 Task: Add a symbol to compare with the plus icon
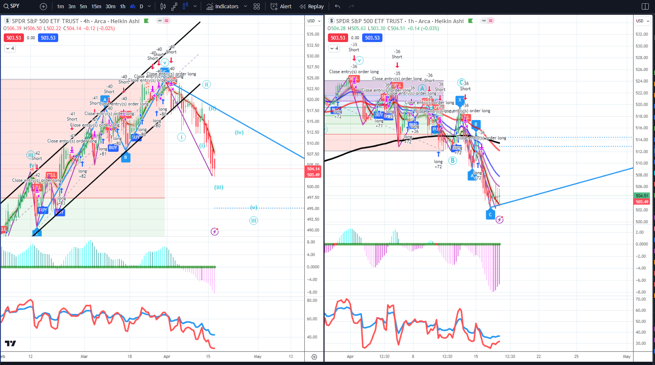coord(43,7)
